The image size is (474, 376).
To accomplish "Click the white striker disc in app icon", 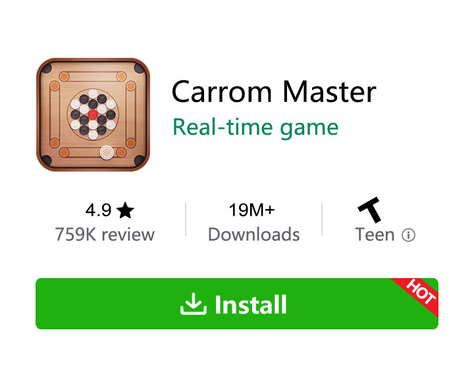I will pyautogui.click(x=107, y=153).
